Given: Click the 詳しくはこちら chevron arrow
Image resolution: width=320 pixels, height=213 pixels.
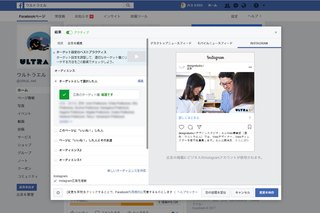Looking at the screenshot, I should pyautogui.click(x=250, y=117).
